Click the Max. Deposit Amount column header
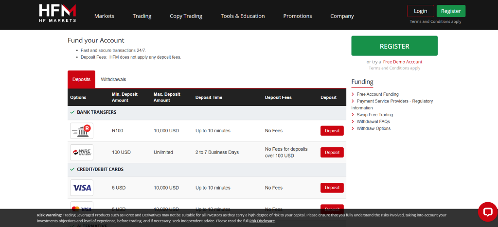The image size is (498, 227). click(x=167, y=97)
